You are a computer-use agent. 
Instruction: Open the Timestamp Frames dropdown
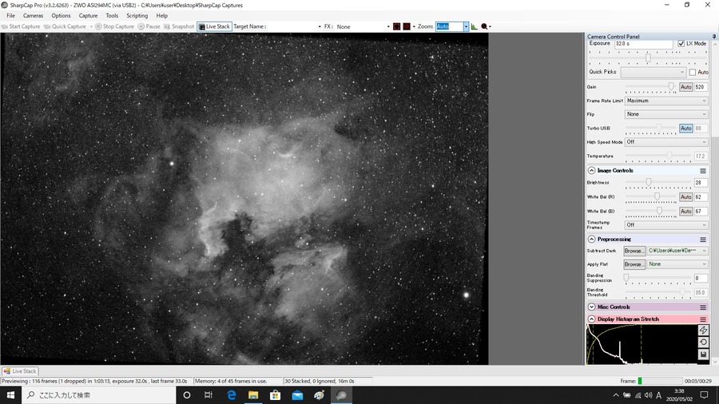666,225
